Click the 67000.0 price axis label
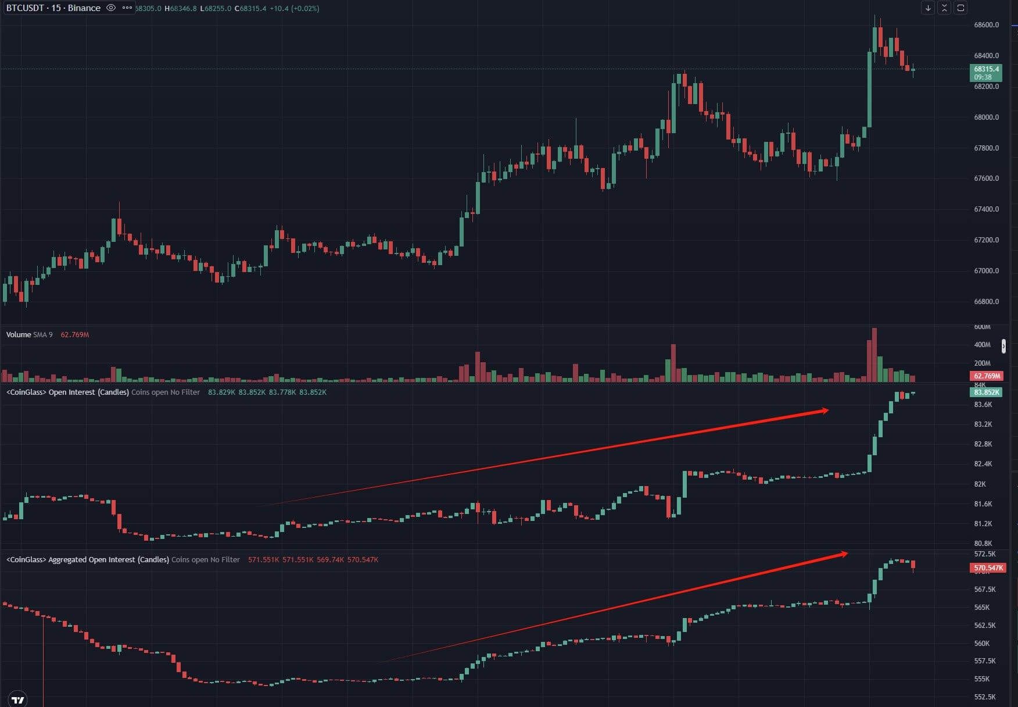Image resolution: width=1018 pixels, height=707 pixels. [x=986, y=271]
